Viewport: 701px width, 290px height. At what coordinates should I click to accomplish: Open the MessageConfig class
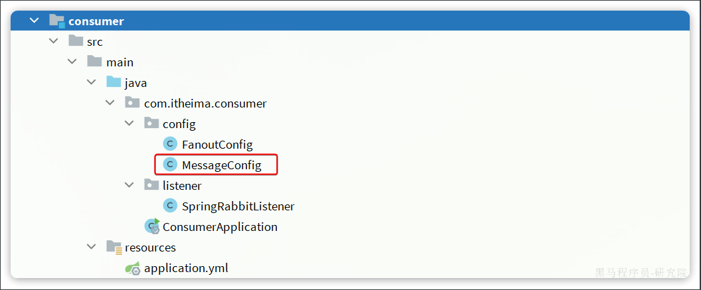tap(221, 165)
